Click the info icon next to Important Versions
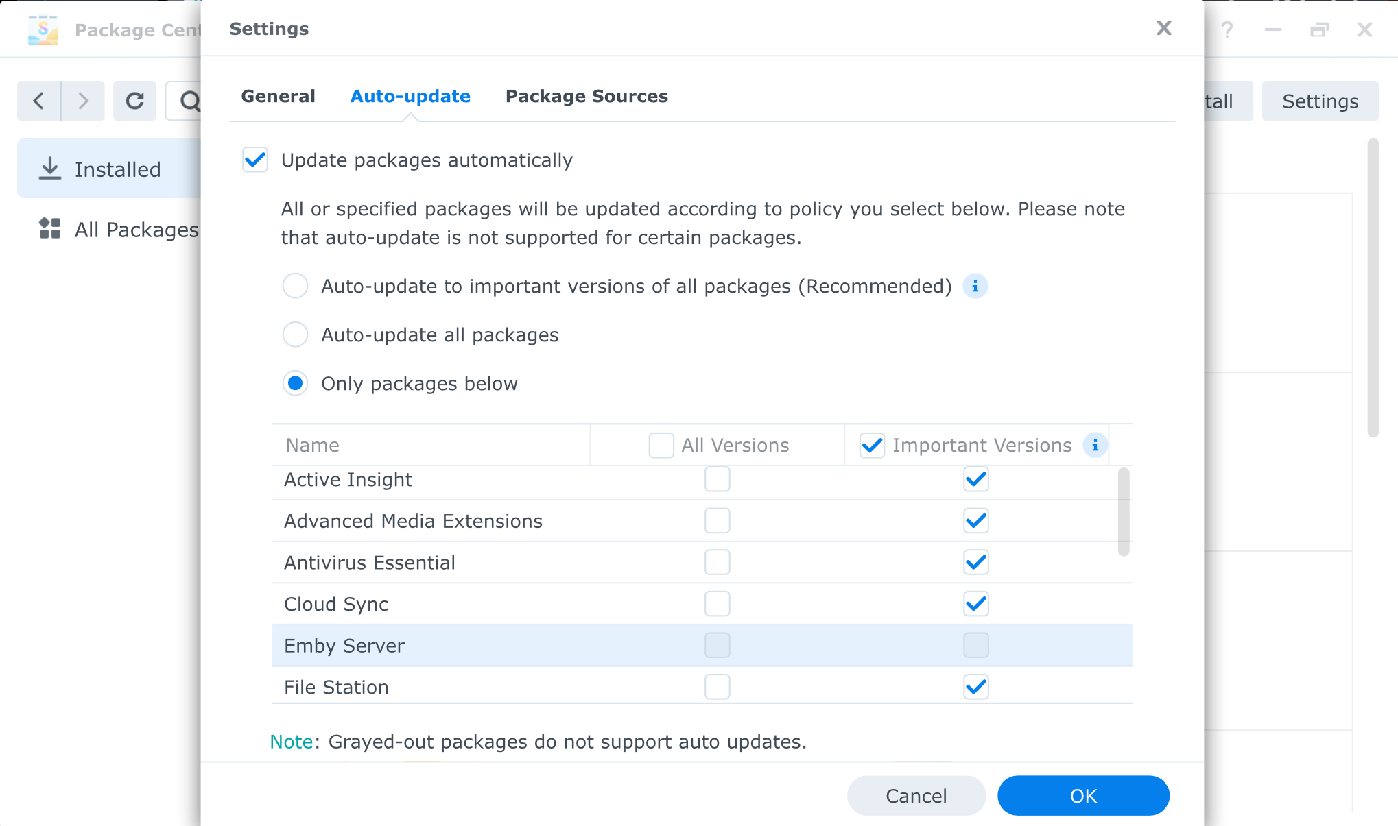Screen dimensions: 1398x826 tap(1095, 446)
